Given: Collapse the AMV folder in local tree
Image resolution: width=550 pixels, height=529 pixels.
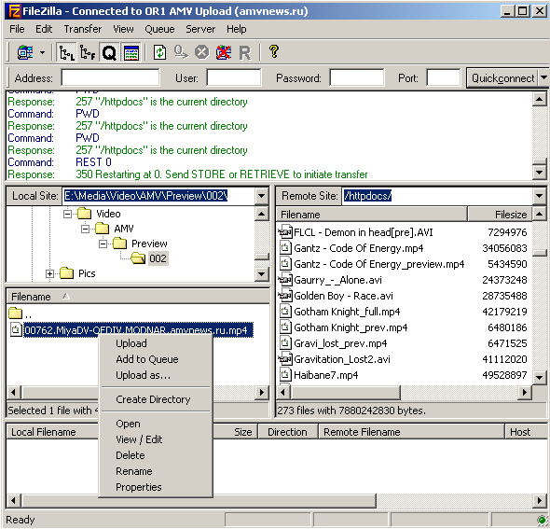Looking at the screenshot, I should point(85,229).
